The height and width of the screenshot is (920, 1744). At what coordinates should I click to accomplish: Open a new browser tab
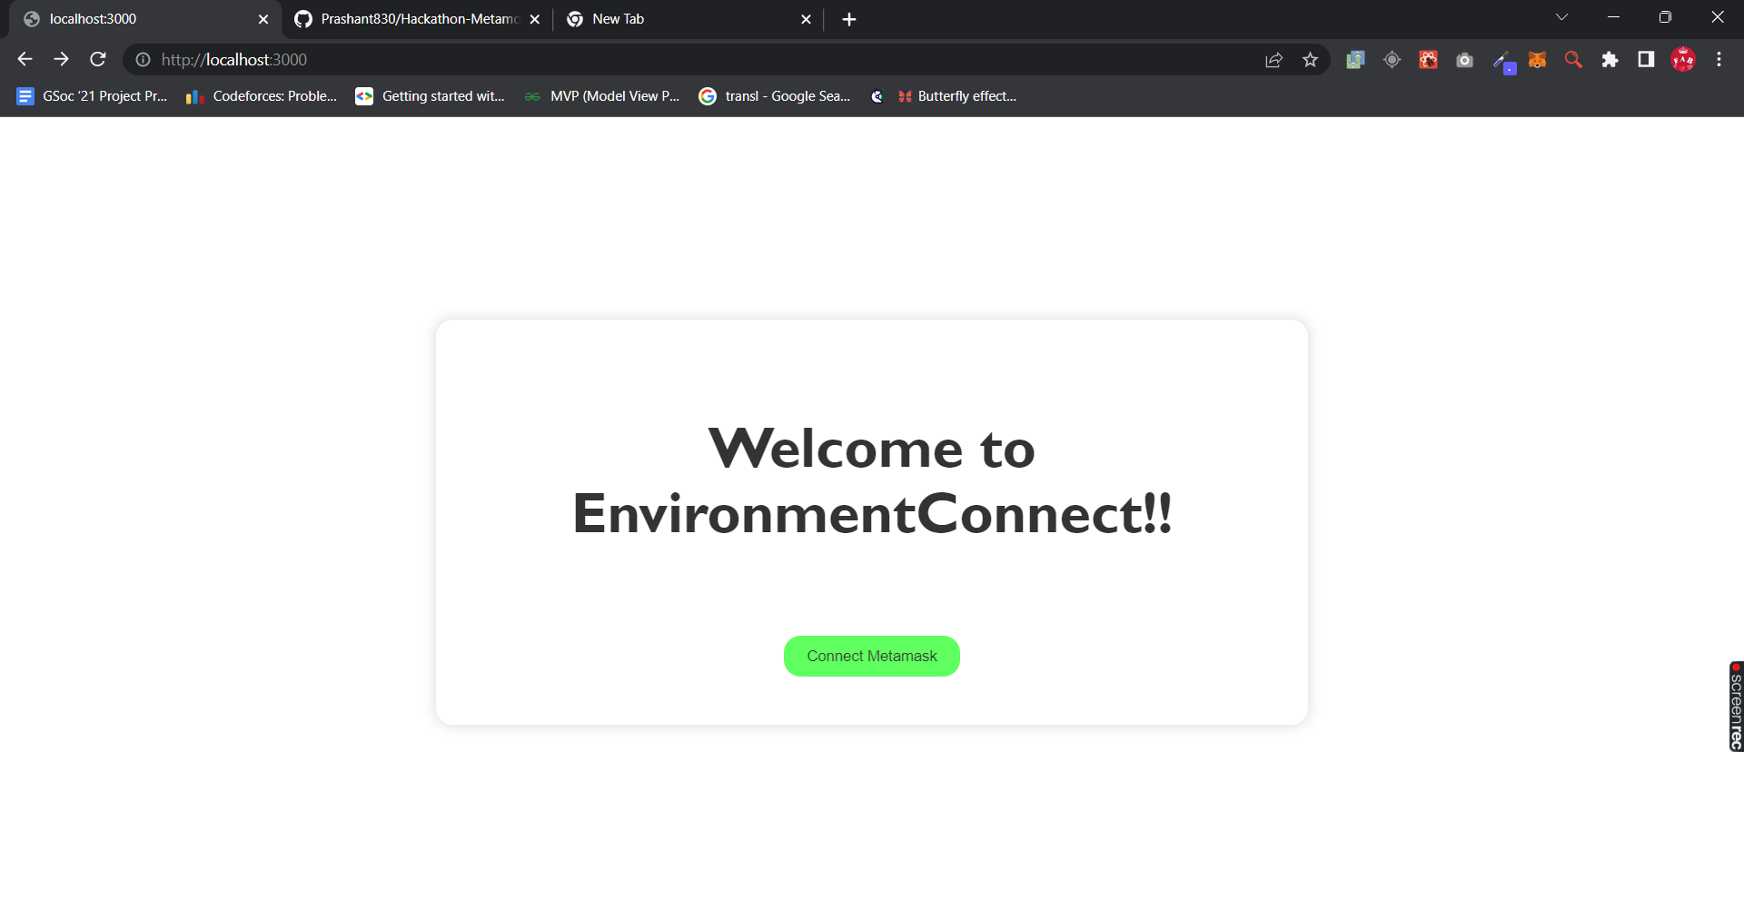pyautogui.click(x=849, y=19)
